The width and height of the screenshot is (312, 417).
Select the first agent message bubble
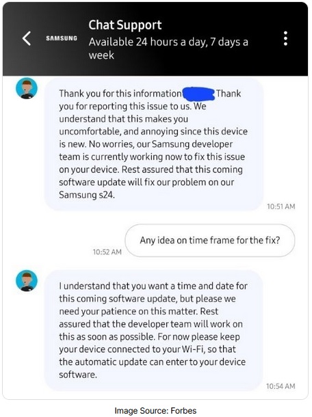pos(153,144)
